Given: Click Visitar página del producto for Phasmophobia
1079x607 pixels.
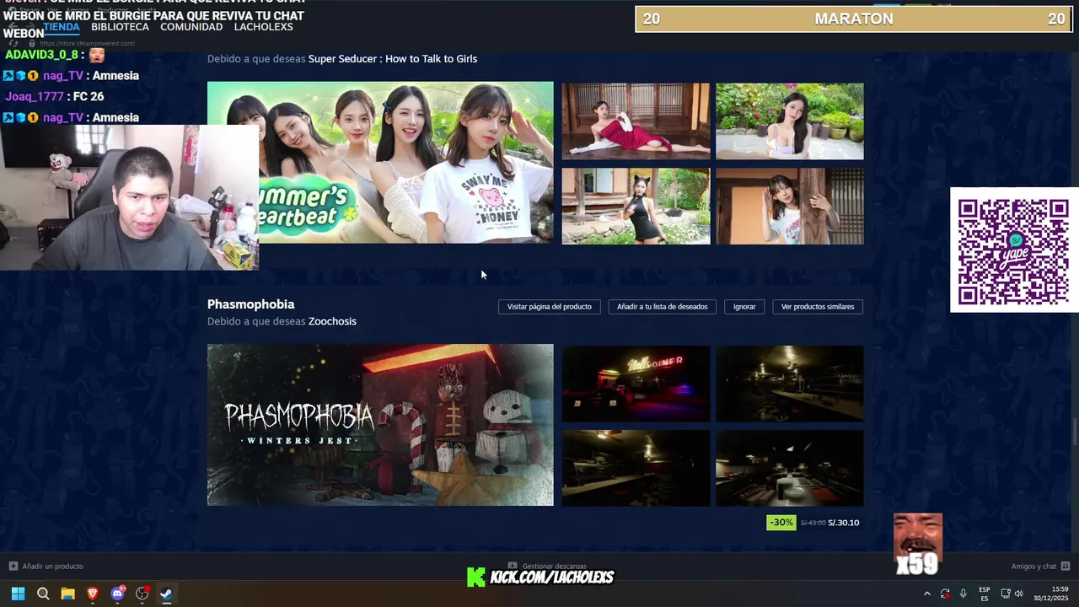Looking at the screenshot, I should [550, 307].
